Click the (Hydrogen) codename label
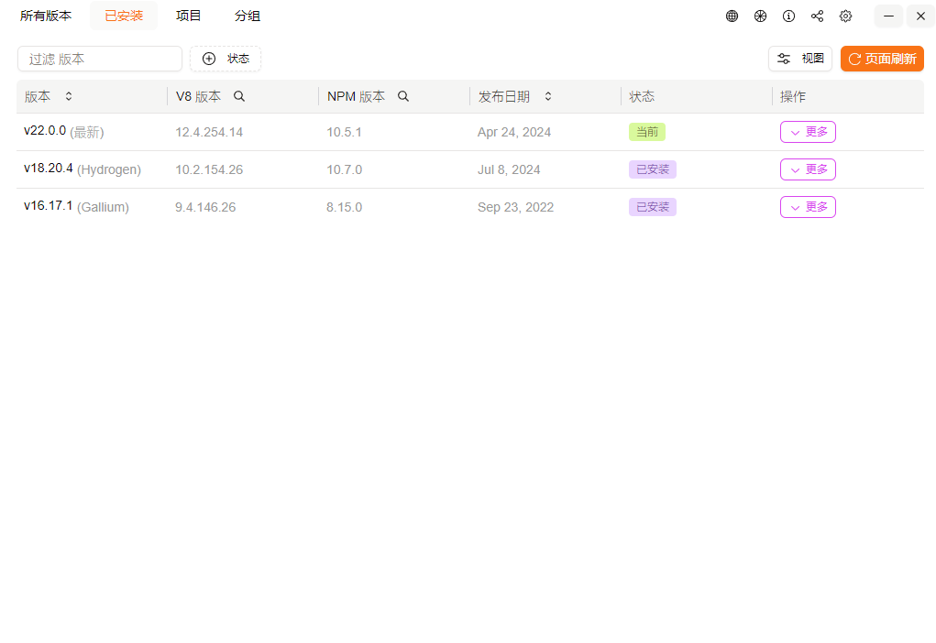 coord(109,170)
